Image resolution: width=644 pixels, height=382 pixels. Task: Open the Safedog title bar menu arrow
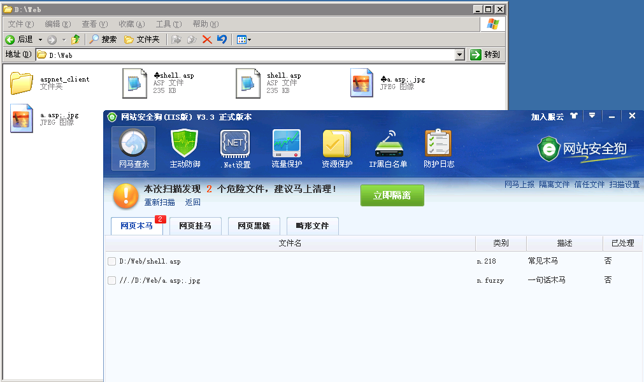[x=592, y=116]
